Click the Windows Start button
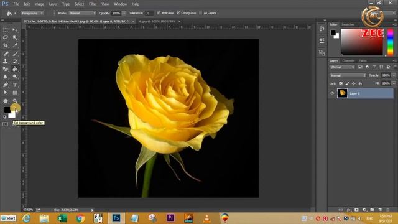The image size is (398, 224). point(8,218)
